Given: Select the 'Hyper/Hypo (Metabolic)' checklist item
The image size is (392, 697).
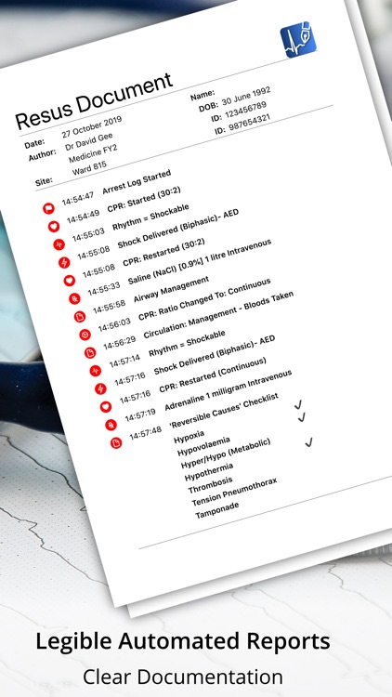Looking at the screenshot, I should point(226,454).
